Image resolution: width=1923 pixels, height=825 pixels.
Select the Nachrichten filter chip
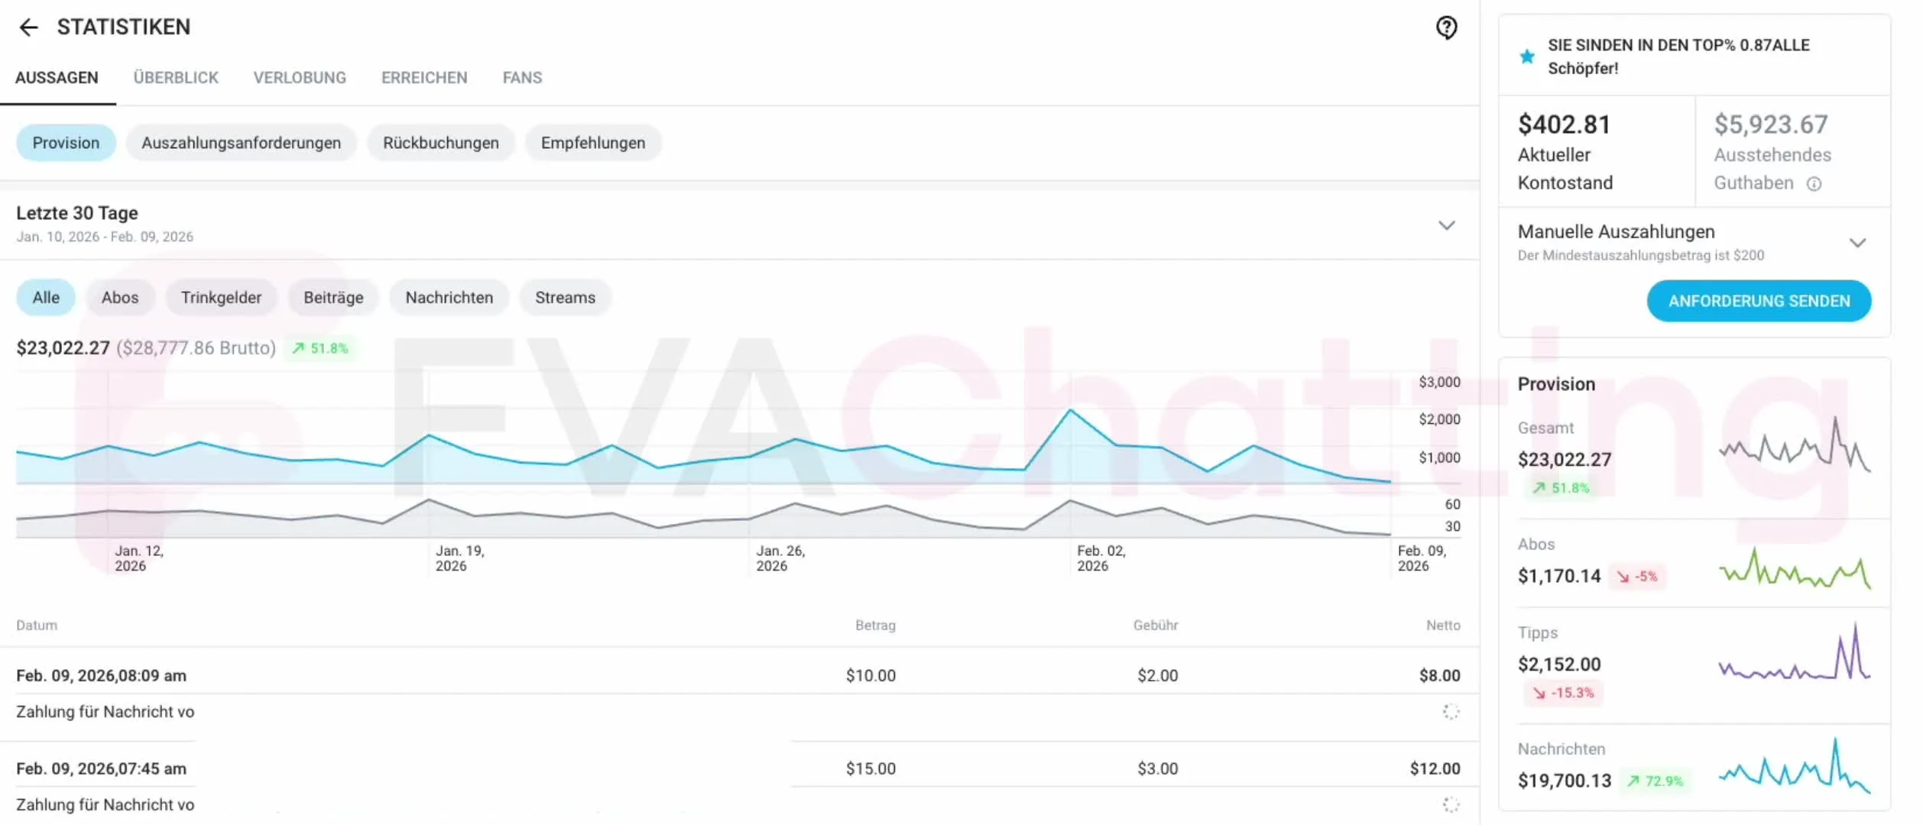(x=449, y=298)
